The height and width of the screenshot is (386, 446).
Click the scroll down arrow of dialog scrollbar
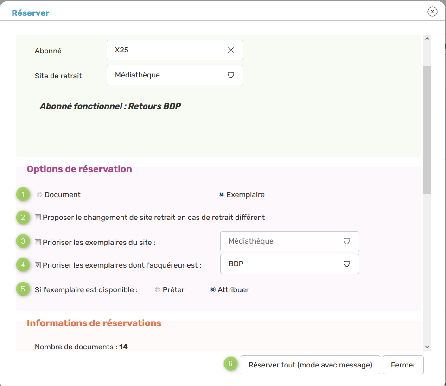point(427,347)
